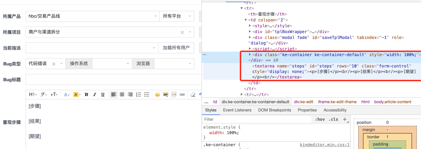Collapse the td colspan="2" node
This screenshot has width=421, height=149.
[x=246, y=20]
